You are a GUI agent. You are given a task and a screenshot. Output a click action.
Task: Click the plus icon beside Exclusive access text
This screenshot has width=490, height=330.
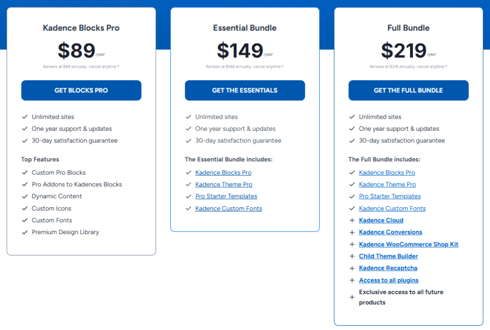352,297
